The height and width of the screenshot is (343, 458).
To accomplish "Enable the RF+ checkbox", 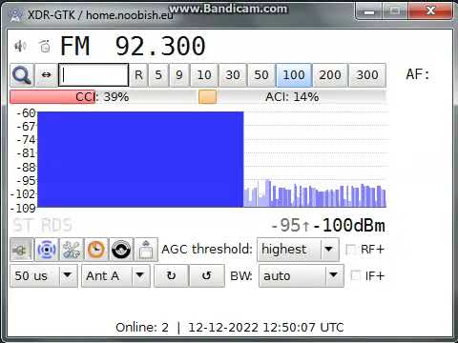I will [350, 250].
